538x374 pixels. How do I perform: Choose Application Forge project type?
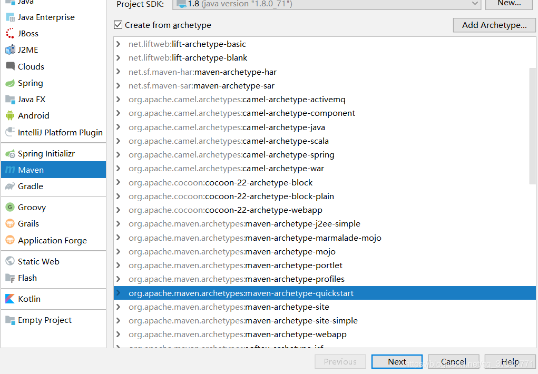click(54, 240)
